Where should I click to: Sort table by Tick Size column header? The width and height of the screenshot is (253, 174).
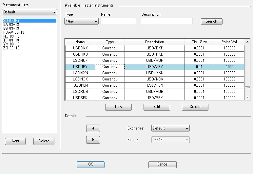(x=199, y=42)
